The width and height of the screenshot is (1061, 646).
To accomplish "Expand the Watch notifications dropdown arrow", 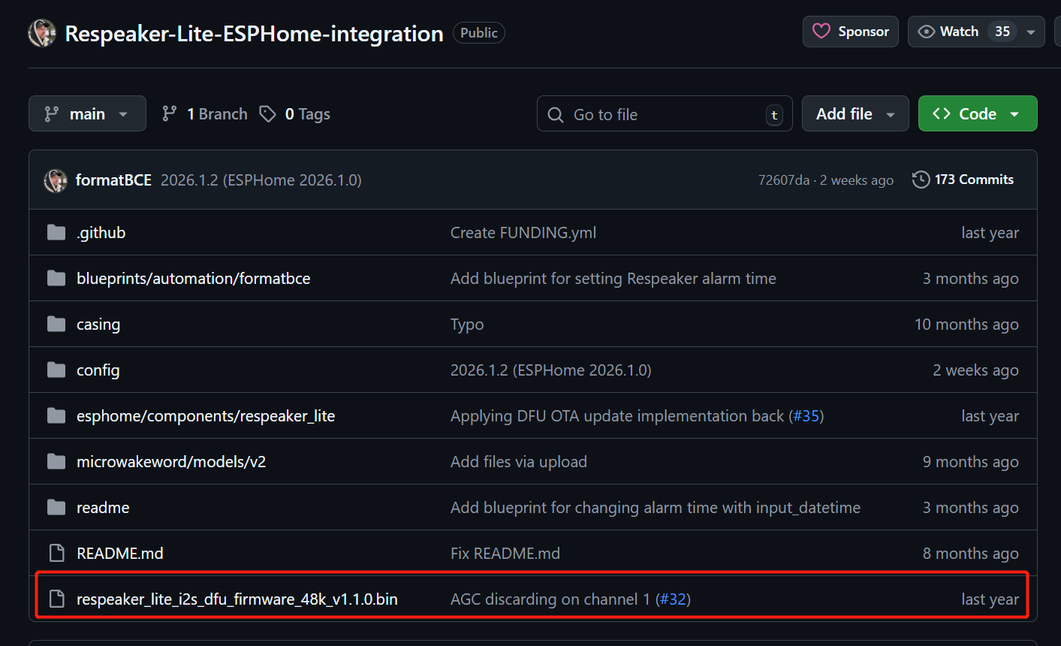I will [1031, 32].
